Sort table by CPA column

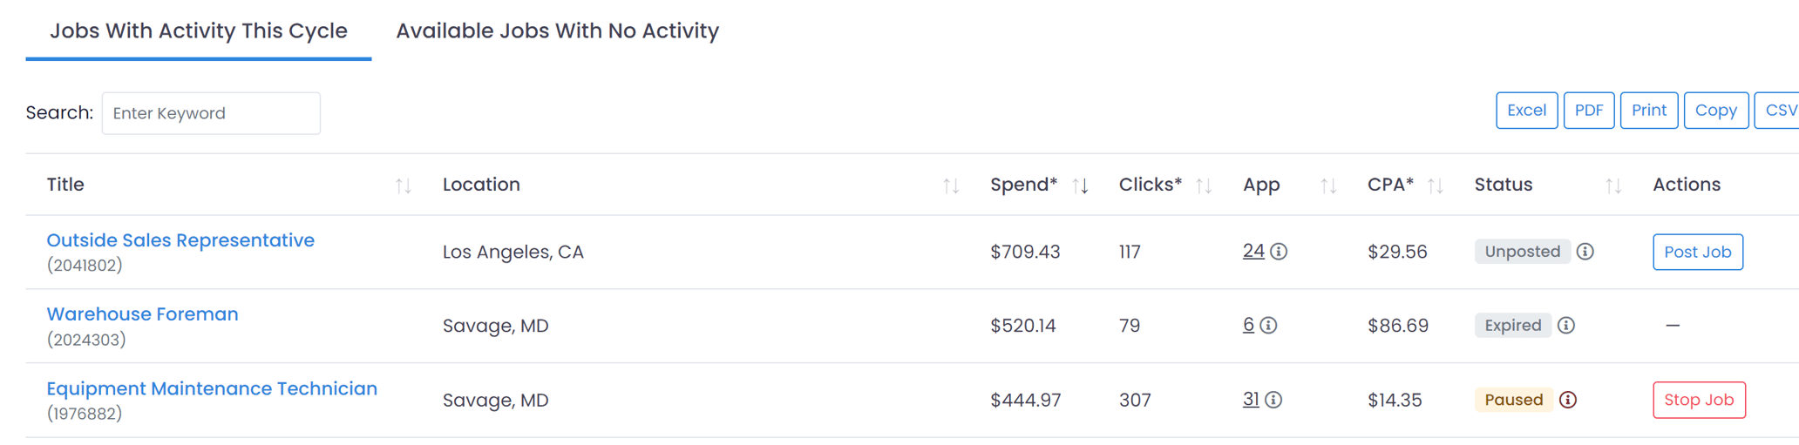click(1436, 185)
